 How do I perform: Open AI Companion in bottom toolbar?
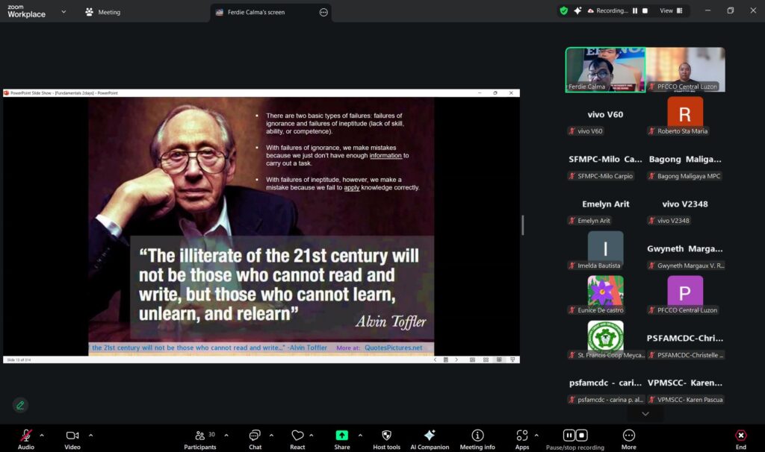(430, 436)
